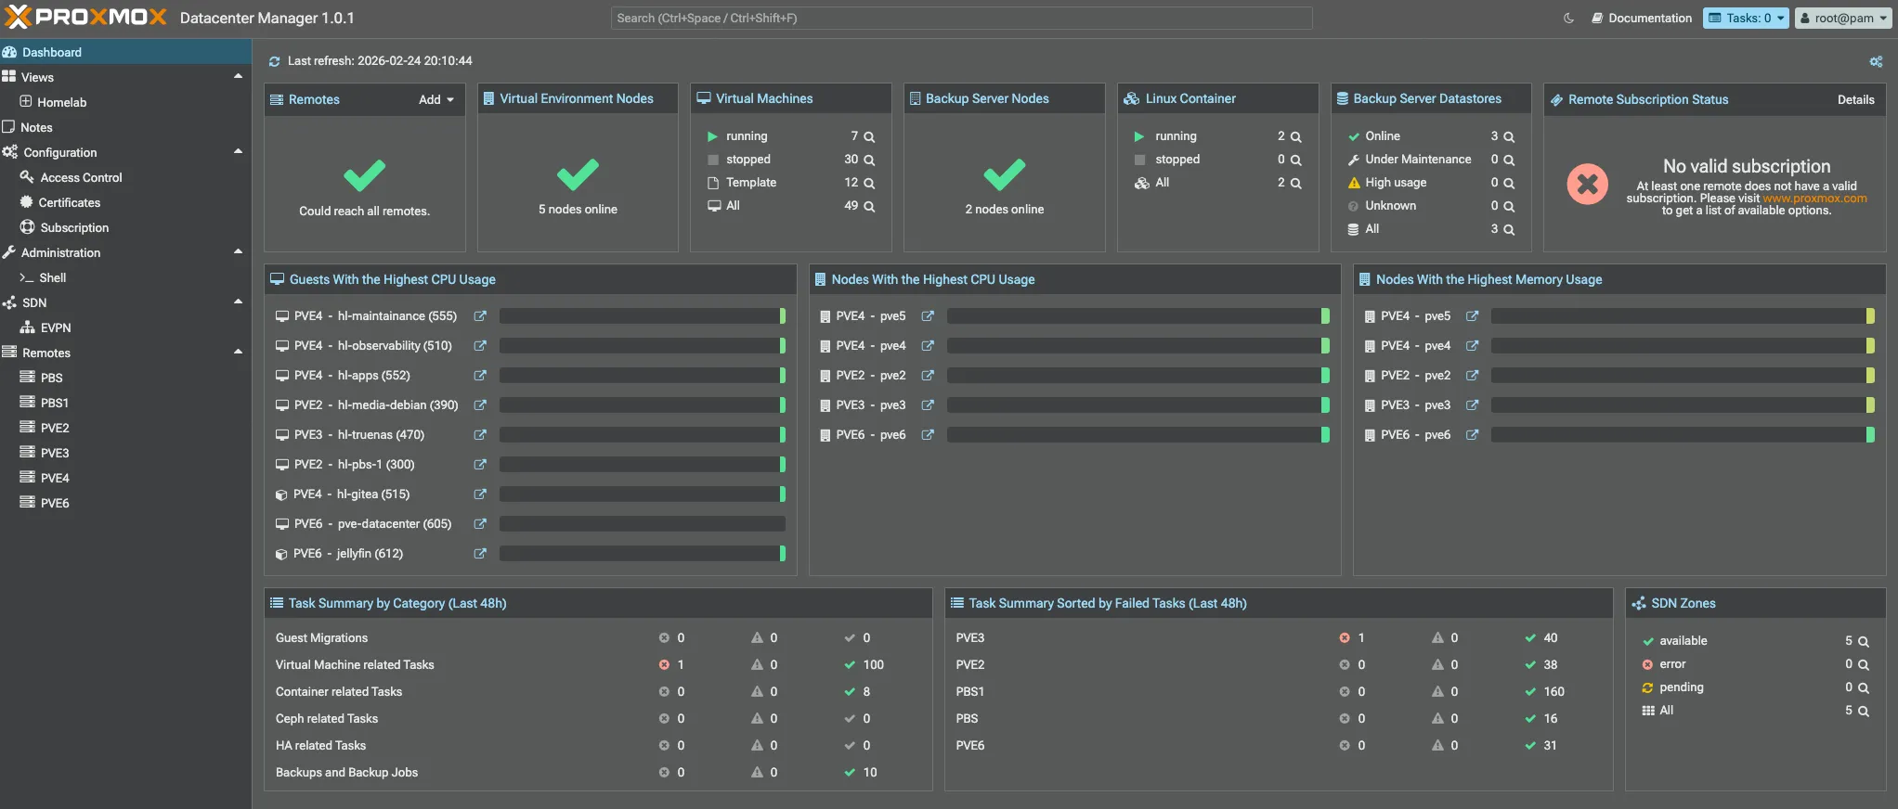Viewport: 1898px width, 809px height.
Task: Open the Tasks dropdown in header
Action: (1745, 18)
